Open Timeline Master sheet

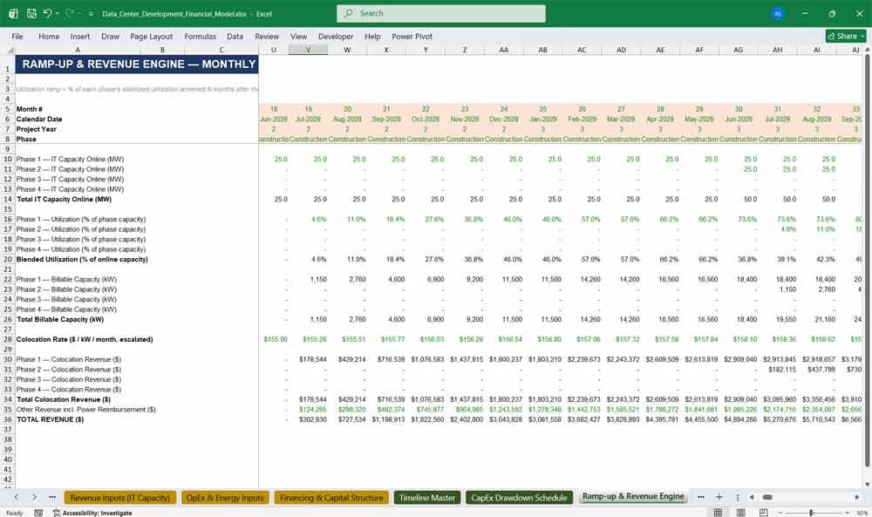coord(427,498)
